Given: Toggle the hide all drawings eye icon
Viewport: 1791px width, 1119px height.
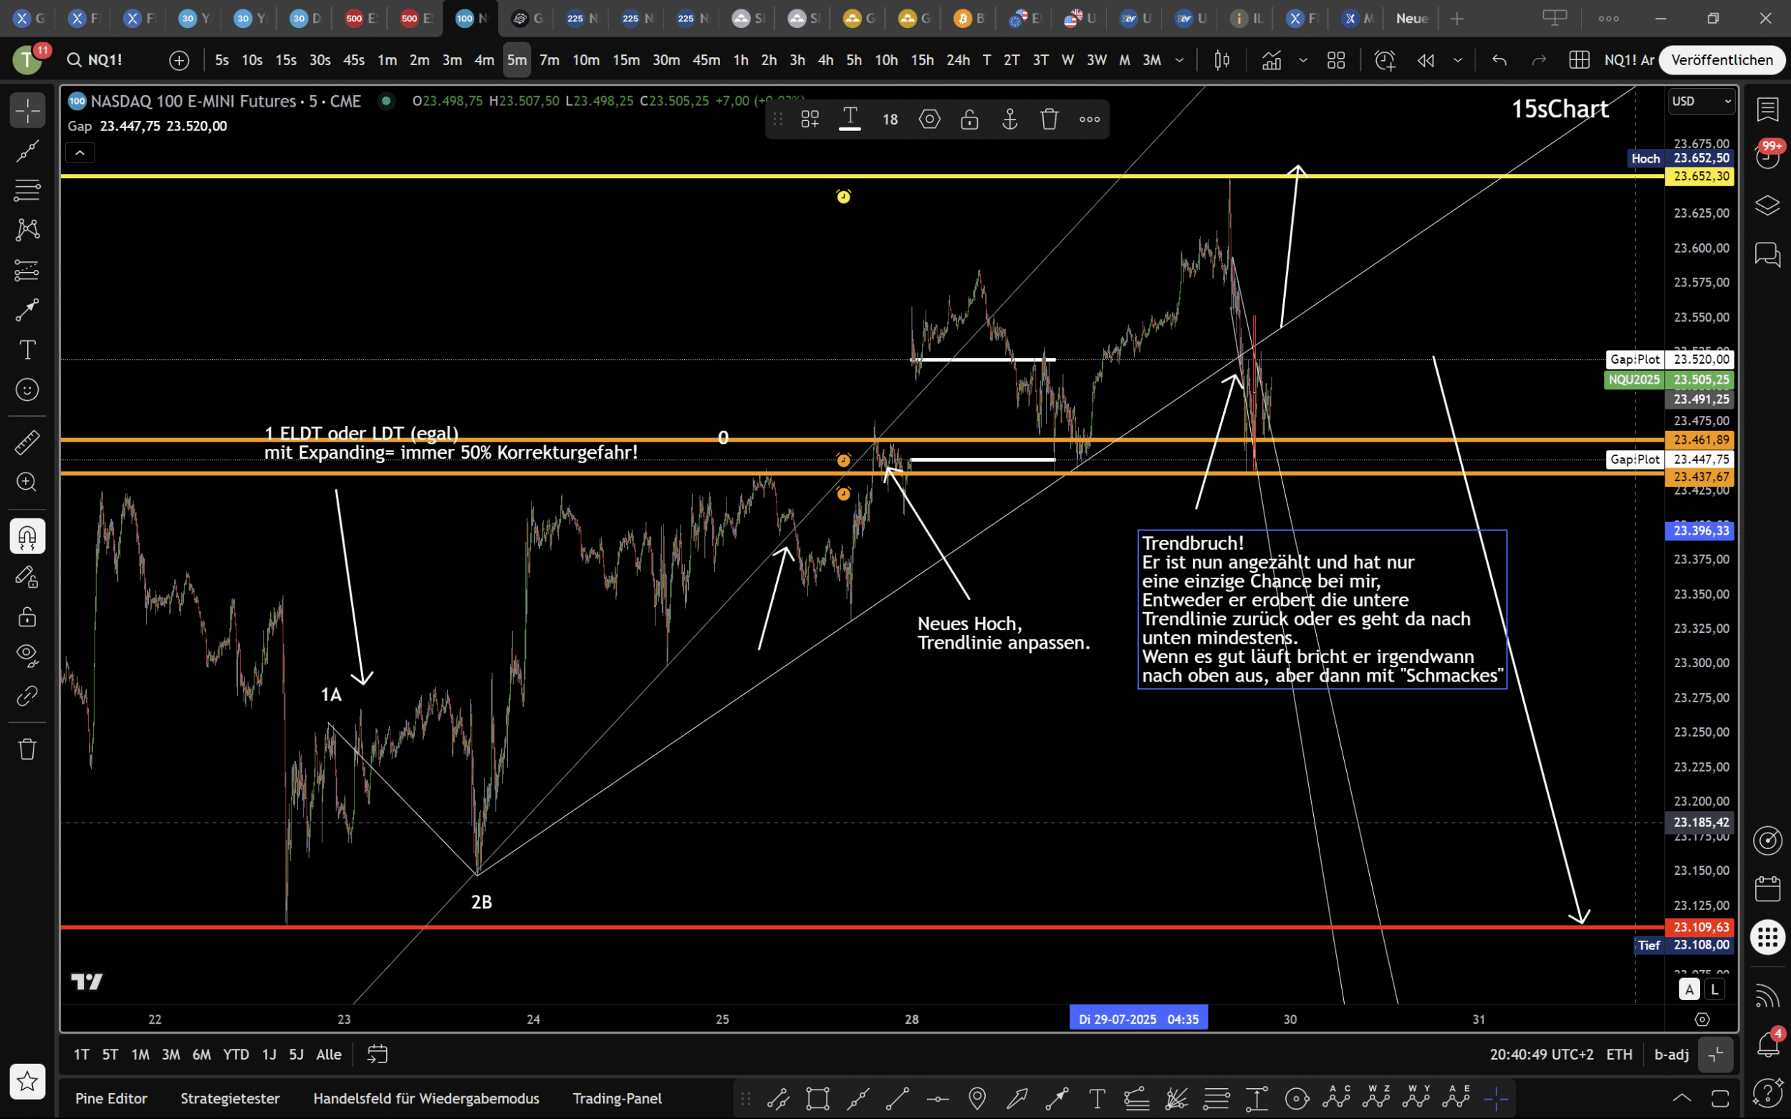Looking at the screenshot, I should [x=27, y=654].
